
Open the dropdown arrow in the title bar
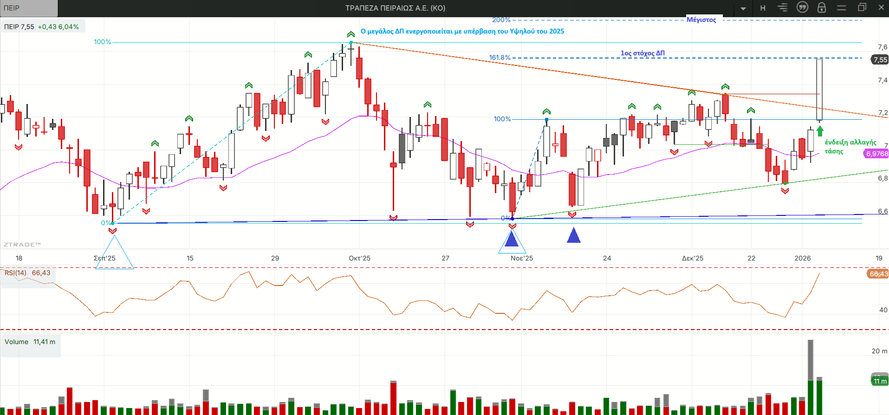[743, 8]
